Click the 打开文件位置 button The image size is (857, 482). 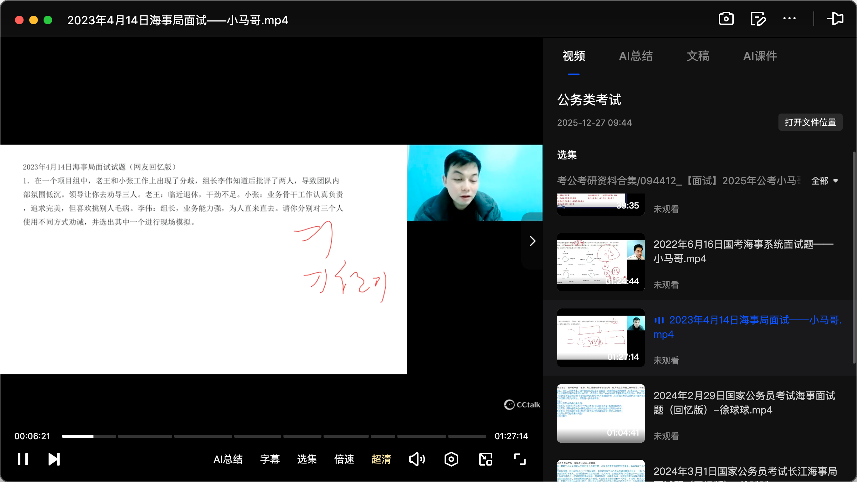810,122
